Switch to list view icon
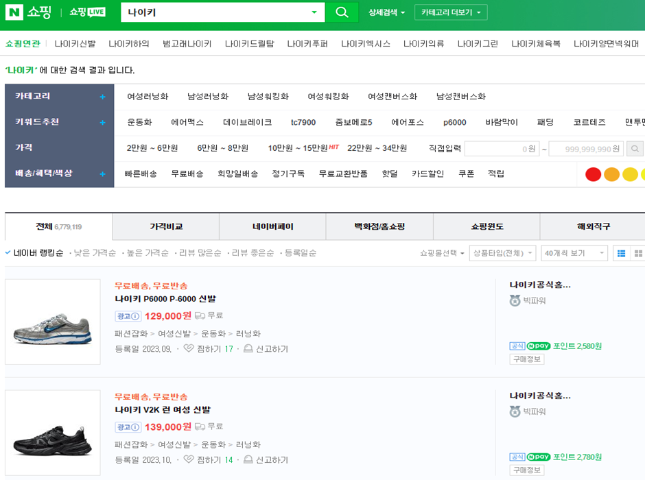 pyautogui.click(x=622, y=253)
